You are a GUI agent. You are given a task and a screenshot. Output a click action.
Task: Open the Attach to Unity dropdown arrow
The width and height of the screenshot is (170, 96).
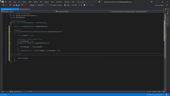coord(62,5)
